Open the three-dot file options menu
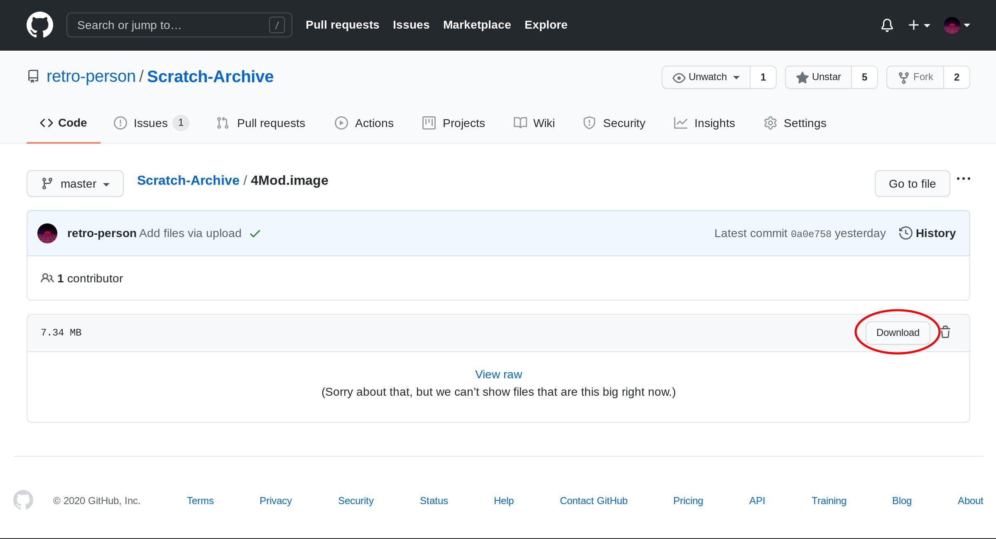996x539 pixels. pyautogui.click(x=963, y=179)
